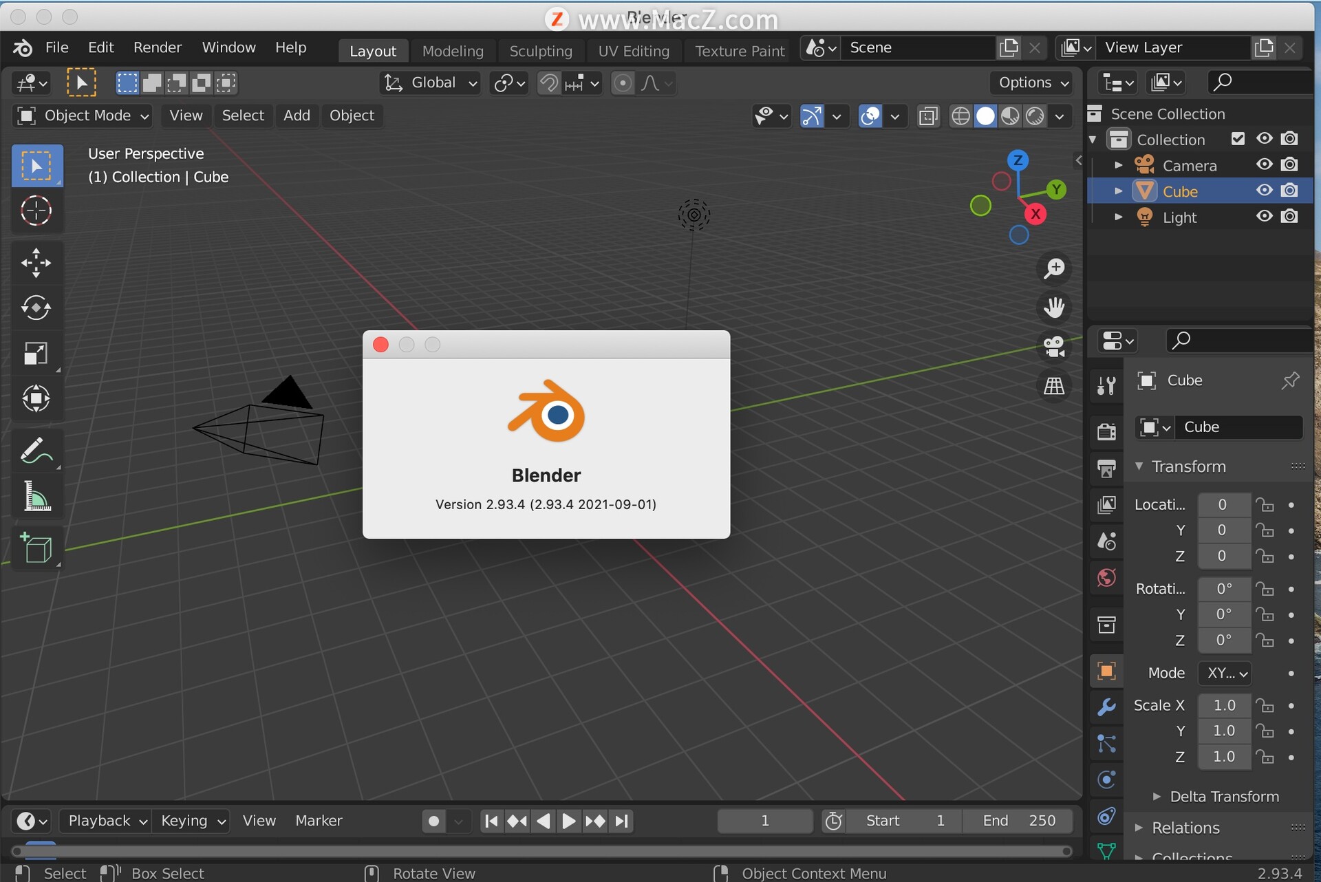This screenshot has width=1321, height=882.
Task: Open the Render menu
Action: coord(158,47)
